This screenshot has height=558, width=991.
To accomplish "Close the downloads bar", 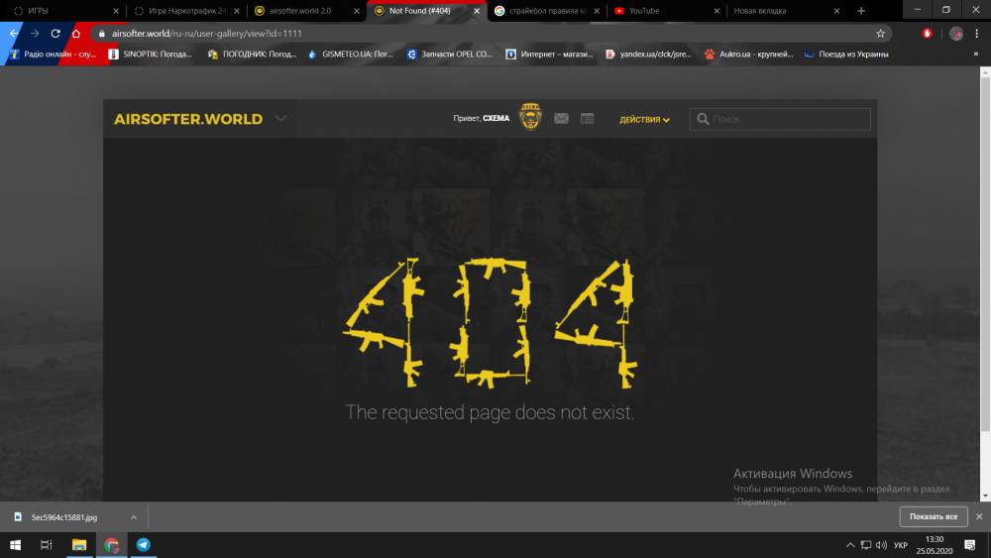I will pos(979,516).
